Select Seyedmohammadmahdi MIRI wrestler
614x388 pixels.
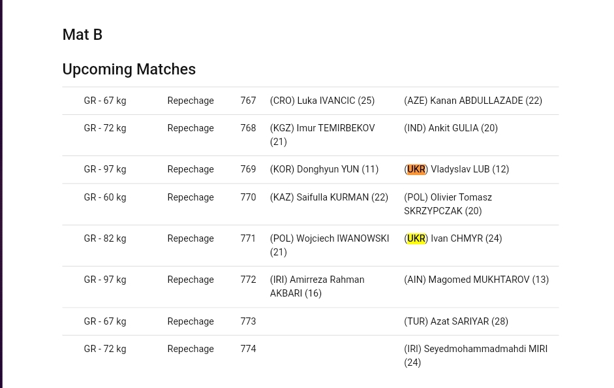click(476, 355)
